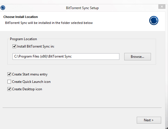Close the BitTorrent Sync Setup window
168x129 pixels.
point(162,7)
